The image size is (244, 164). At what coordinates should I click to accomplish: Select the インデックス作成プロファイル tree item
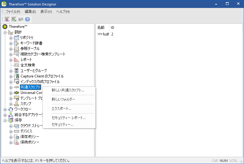tap(40, 82)
